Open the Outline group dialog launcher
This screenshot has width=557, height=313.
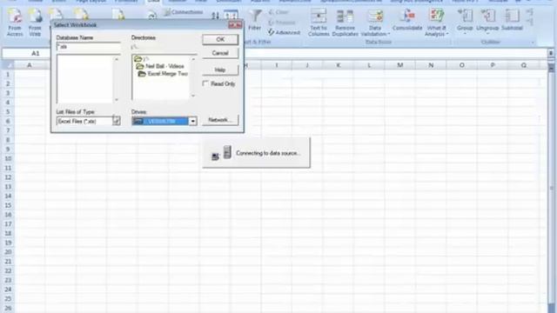pyautogui.click(x=533, y=43)
